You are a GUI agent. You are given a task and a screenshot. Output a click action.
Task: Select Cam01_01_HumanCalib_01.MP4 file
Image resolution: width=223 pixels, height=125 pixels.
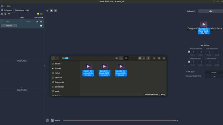[x=88, y=70]
